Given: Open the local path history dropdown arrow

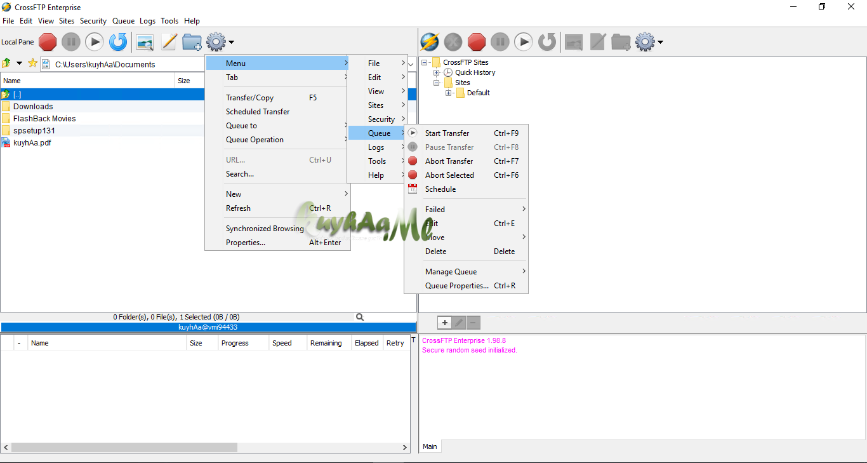Looking at the screenshot, I should coord(411,64).
